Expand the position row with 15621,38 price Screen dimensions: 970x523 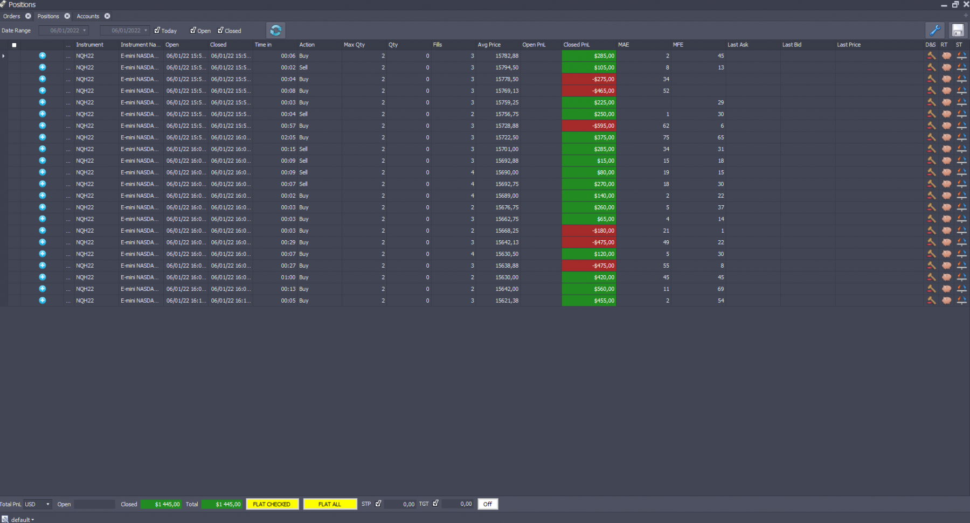click(x=43, y=301)
